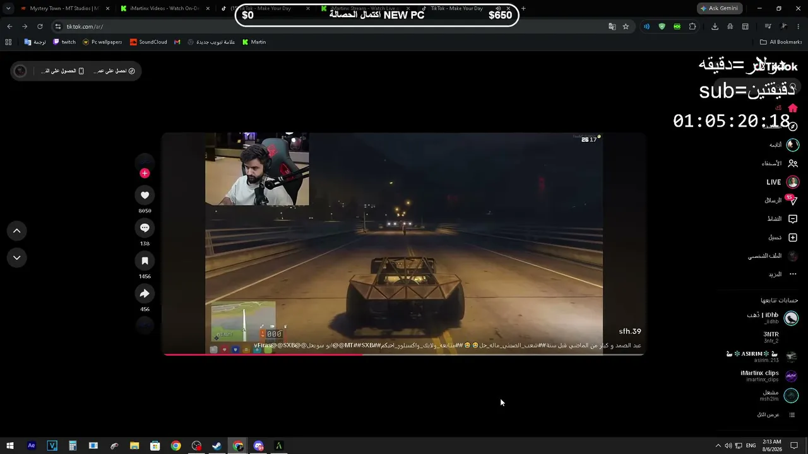
Task: Open Messages with the 15 badge
Action: coord(792,201)
